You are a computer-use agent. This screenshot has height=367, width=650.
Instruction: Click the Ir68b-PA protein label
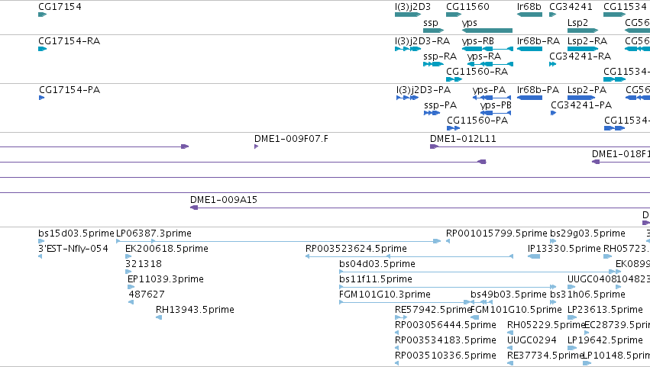click(538, 90)
